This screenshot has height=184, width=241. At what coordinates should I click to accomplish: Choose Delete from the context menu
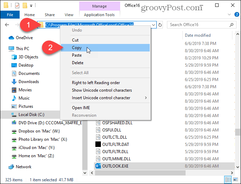(x=105, y=63)
